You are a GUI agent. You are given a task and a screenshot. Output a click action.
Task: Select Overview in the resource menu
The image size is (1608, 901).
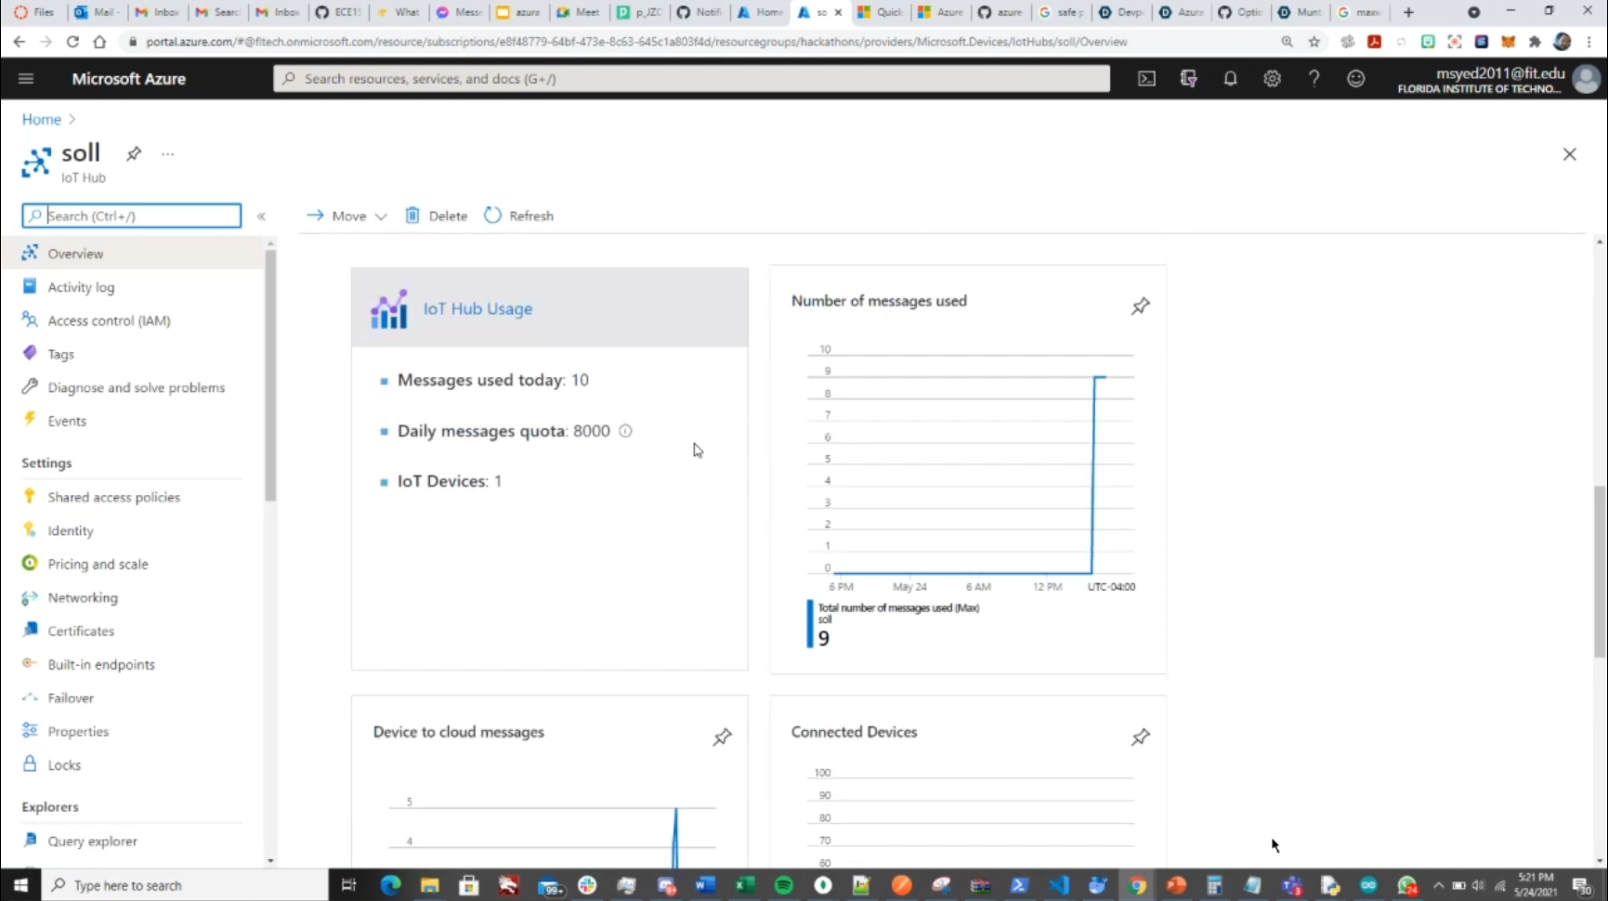tap(133, 254)
